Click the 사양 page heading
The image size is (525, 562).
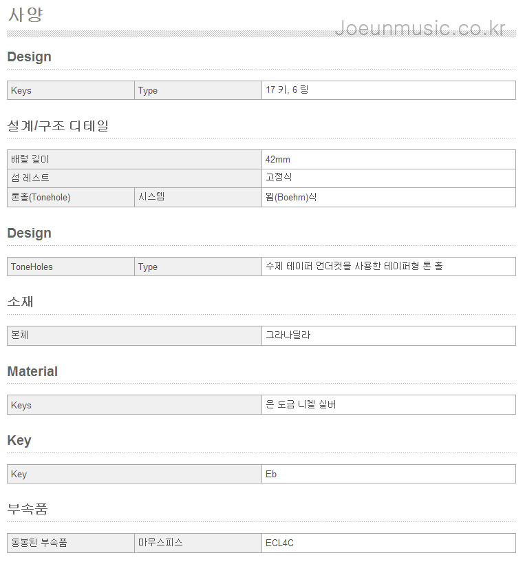25,15
